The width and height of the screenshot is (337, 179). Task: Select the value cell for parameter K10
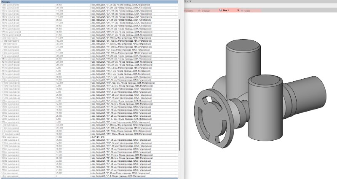pyautogui.click(x=72, y=83)
